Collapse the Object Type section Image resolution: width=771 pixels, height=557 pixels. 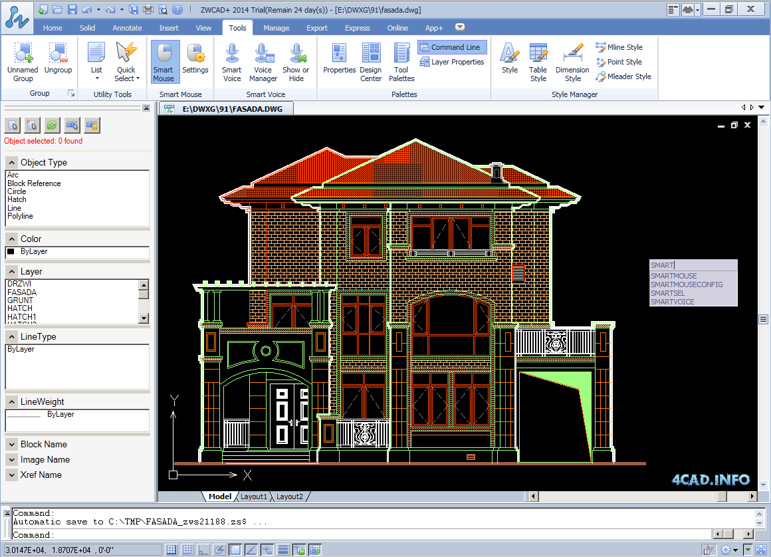[12, 163]
